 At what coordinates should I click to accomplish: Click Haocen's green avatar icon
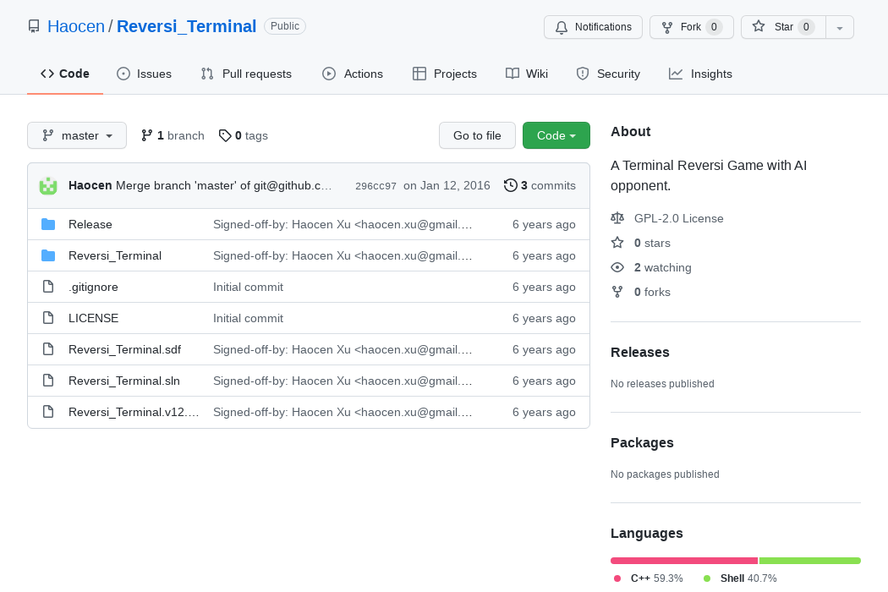[x=48, y=185]
